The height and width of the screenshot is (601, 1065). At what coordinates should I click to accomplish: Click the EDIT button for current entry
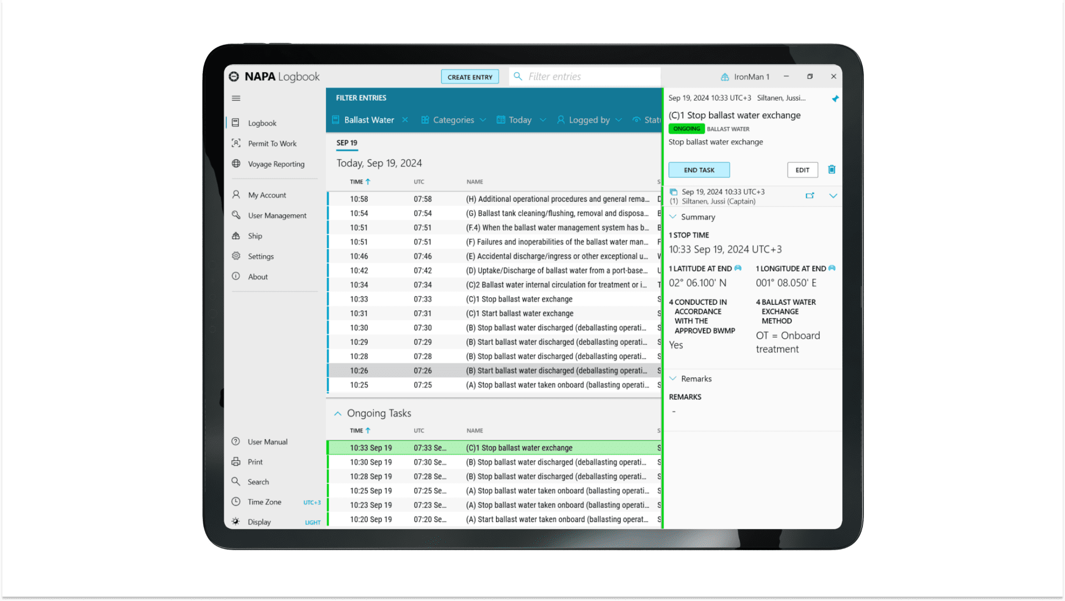click(803, 169)
